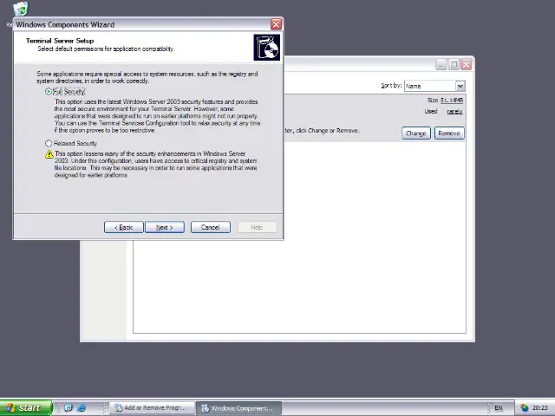Close the Windows Components Wizard dialog
555x416 pixels.
276,24
